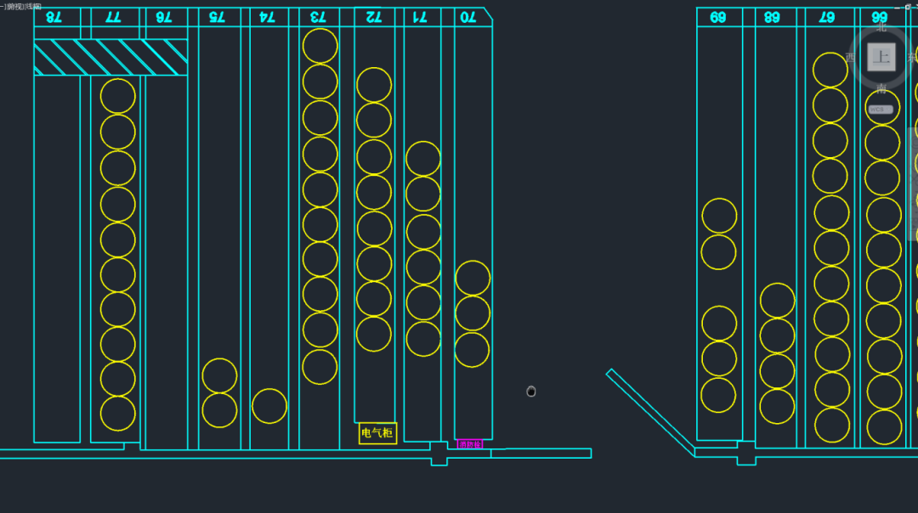Open the 线框 visual style menu

pyautogui.click(x=33, y=7)
